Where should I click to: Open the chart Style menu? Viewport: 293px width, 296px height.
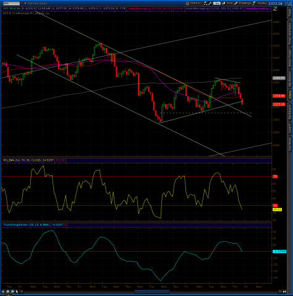(227, 3)
